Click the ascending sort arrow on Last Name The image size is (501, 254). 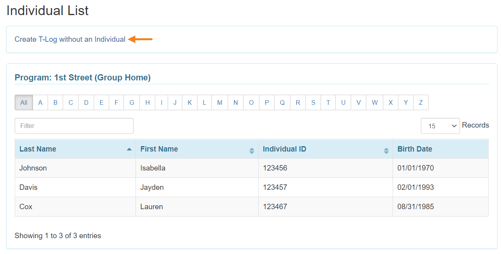(130, 148)
